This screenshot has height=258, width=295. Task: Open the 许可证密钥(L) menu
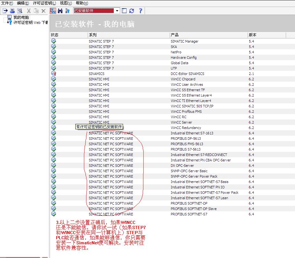coord(45,3)
